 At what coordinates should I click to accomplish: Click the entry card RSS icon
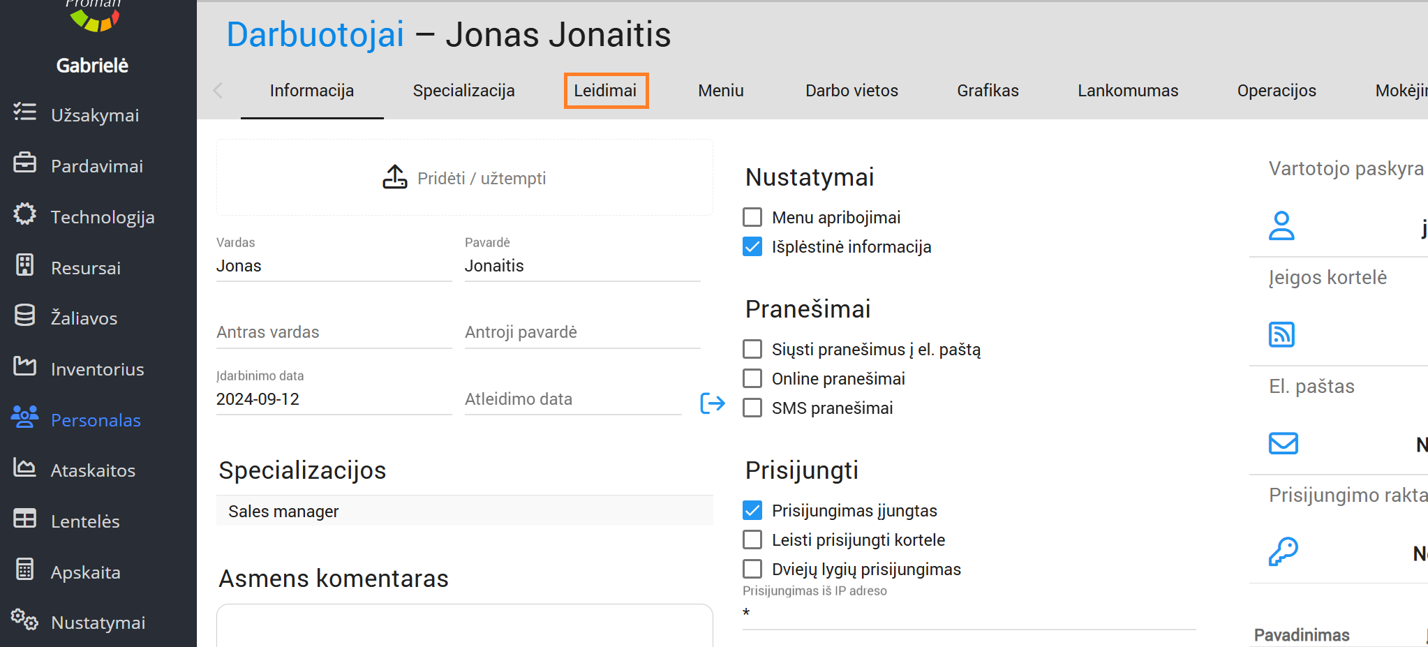tap(1281, 334)
